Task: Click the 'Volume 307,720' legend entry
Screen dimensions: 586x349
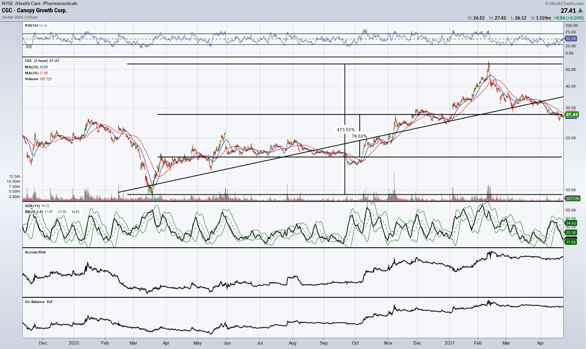Action: (38, 79)
